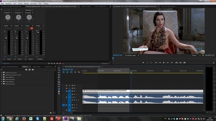Open program monitor zoom level dropdown
216x121 pixels.
(132, 55)
